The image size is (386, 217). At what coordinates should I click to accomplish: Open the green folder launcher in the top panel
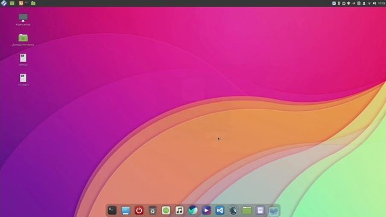pos(33,3)
